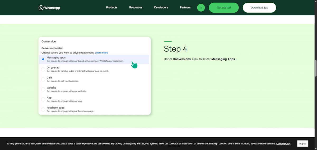This screenshot has height=150, width=317.
Task: Click text 'Get people to engage with your Facebook page.'
Action: click(70, 111)
